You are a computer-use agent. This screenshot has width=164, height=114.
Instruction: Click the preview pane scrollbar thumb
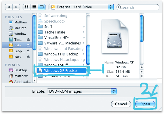point(142,28)
